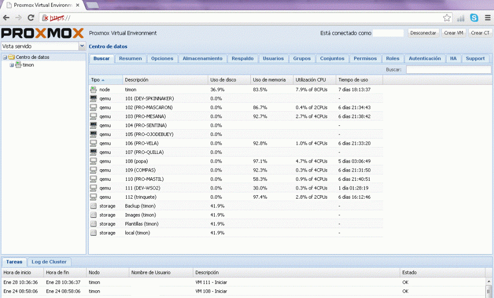The width and height of the screenshot is (494, 298).
Task: Click the VM icon for 104 (PRO-SENTINA)
Action: 93,125
